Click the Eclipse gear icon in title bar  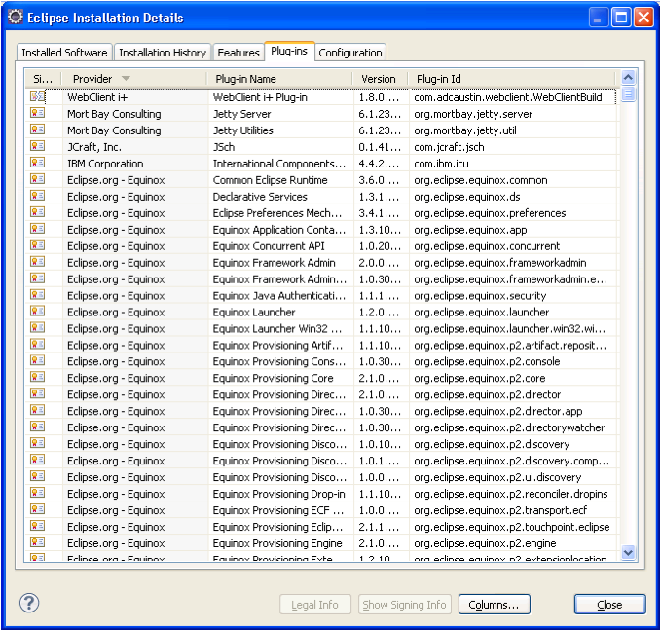[16, 17]
